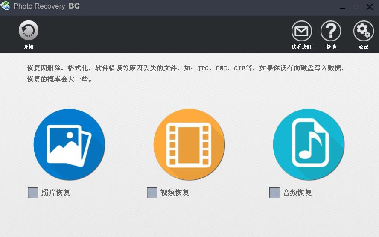Screen dimensions: 379x237
Task: Open the Contact Us envelope icon
Action: (x=301, y=31)
